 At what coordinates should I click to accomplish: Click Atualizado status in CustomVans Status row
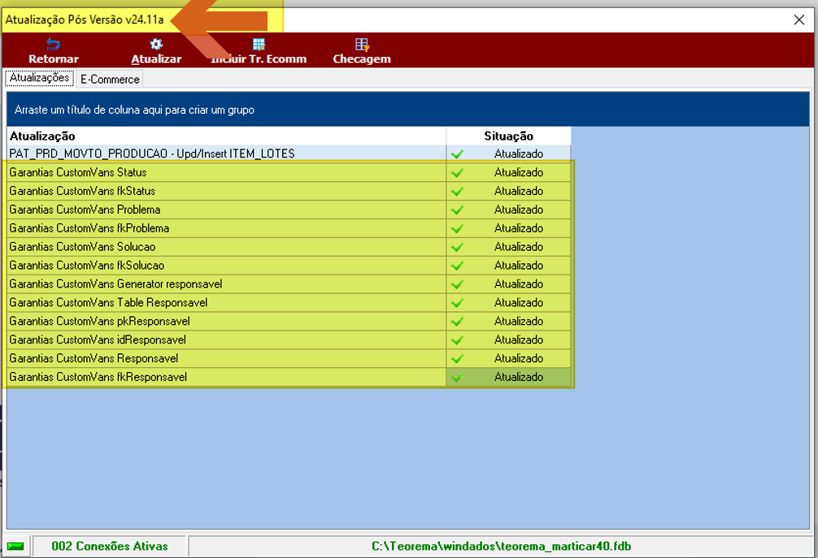click(519, 172)
